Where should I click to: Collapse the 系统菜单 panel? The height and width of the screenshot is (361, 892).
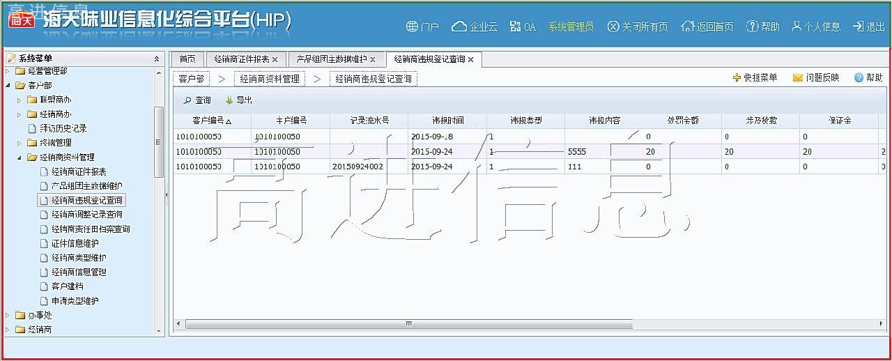pos(157,59)
